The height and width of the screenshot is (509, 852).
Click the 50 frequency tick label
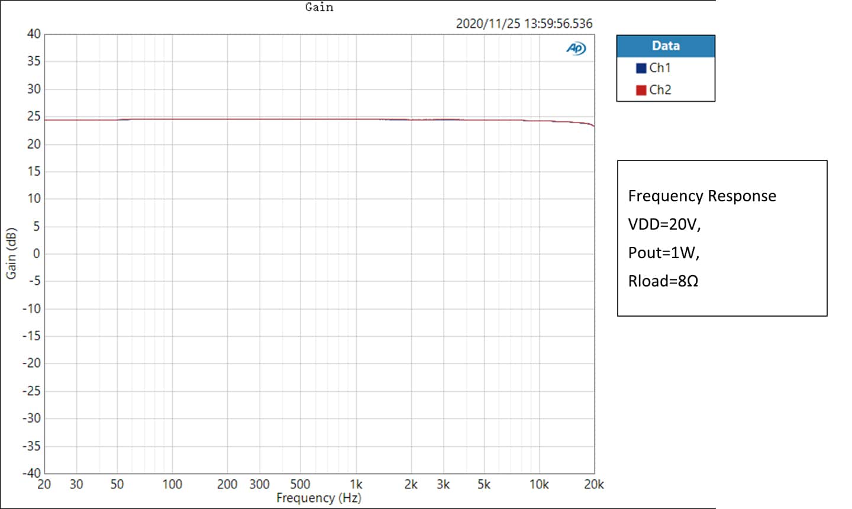[x=117, y=485]
